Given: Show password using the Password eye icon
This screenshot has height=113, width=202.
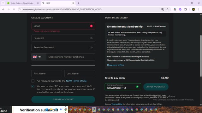Looking at the screenshot, I should point(91,38).
